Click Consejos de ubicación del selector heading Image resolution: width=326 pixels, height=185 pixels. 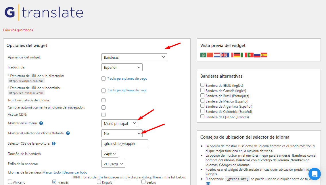pyautogui.click(x=245, y=137)
